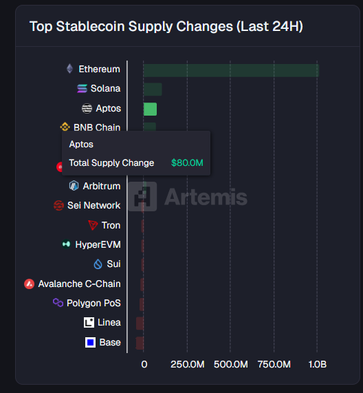363x393 pixels.
Task: Click the Avalanche C-Chain red icon
Action: [x=30, y=284]
